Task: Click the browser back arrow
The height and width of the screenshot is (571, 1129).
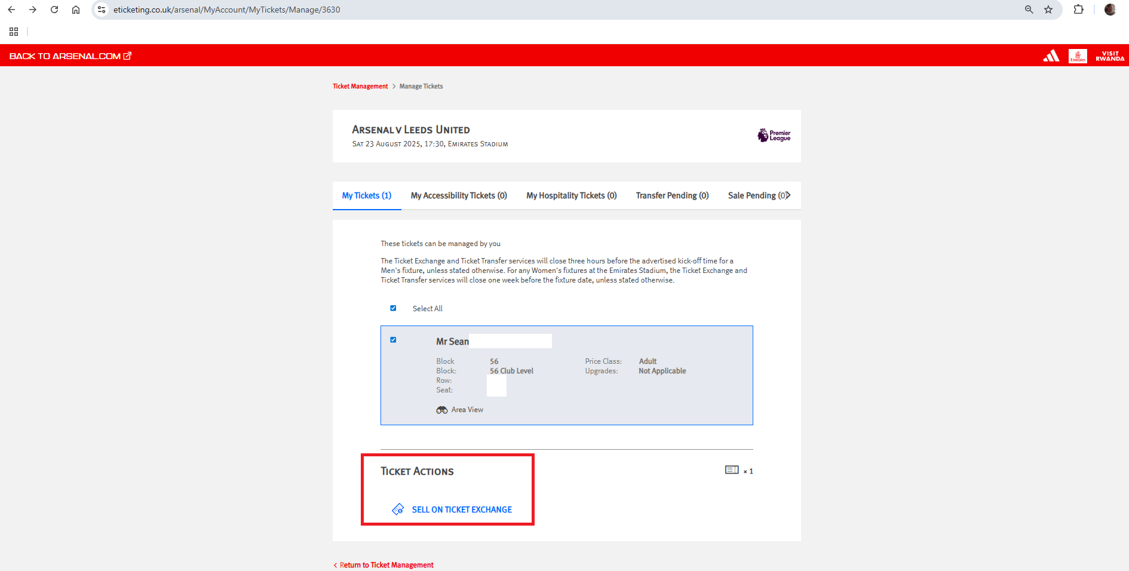Action: (11, 10)
